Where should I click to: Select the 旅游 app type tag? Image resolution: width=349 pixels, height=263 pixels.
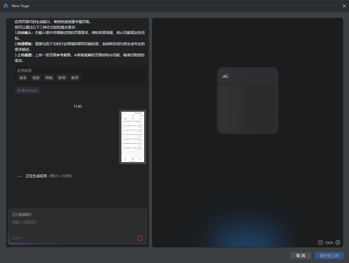(36, 78)
